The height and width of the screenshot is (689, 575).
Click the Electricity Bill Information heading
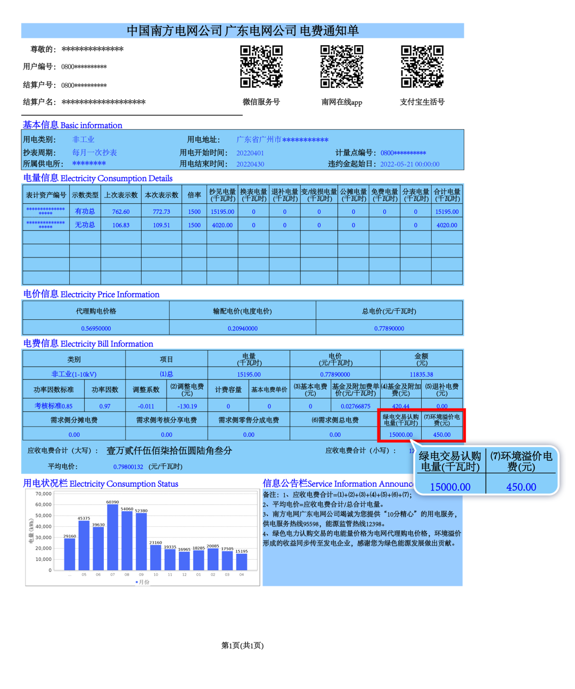(88, 344)
